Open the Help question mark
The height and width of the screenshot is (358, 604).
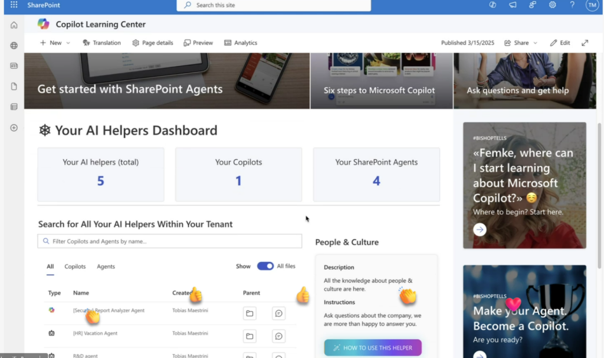pos(572,5)
